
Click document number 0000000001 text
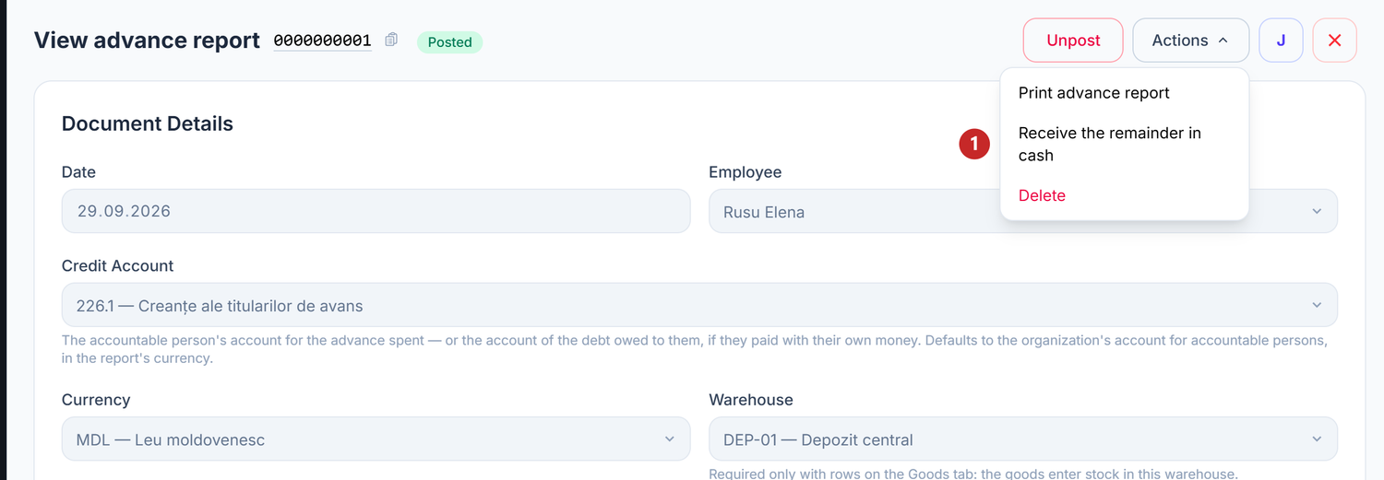[x=322, y=41]
